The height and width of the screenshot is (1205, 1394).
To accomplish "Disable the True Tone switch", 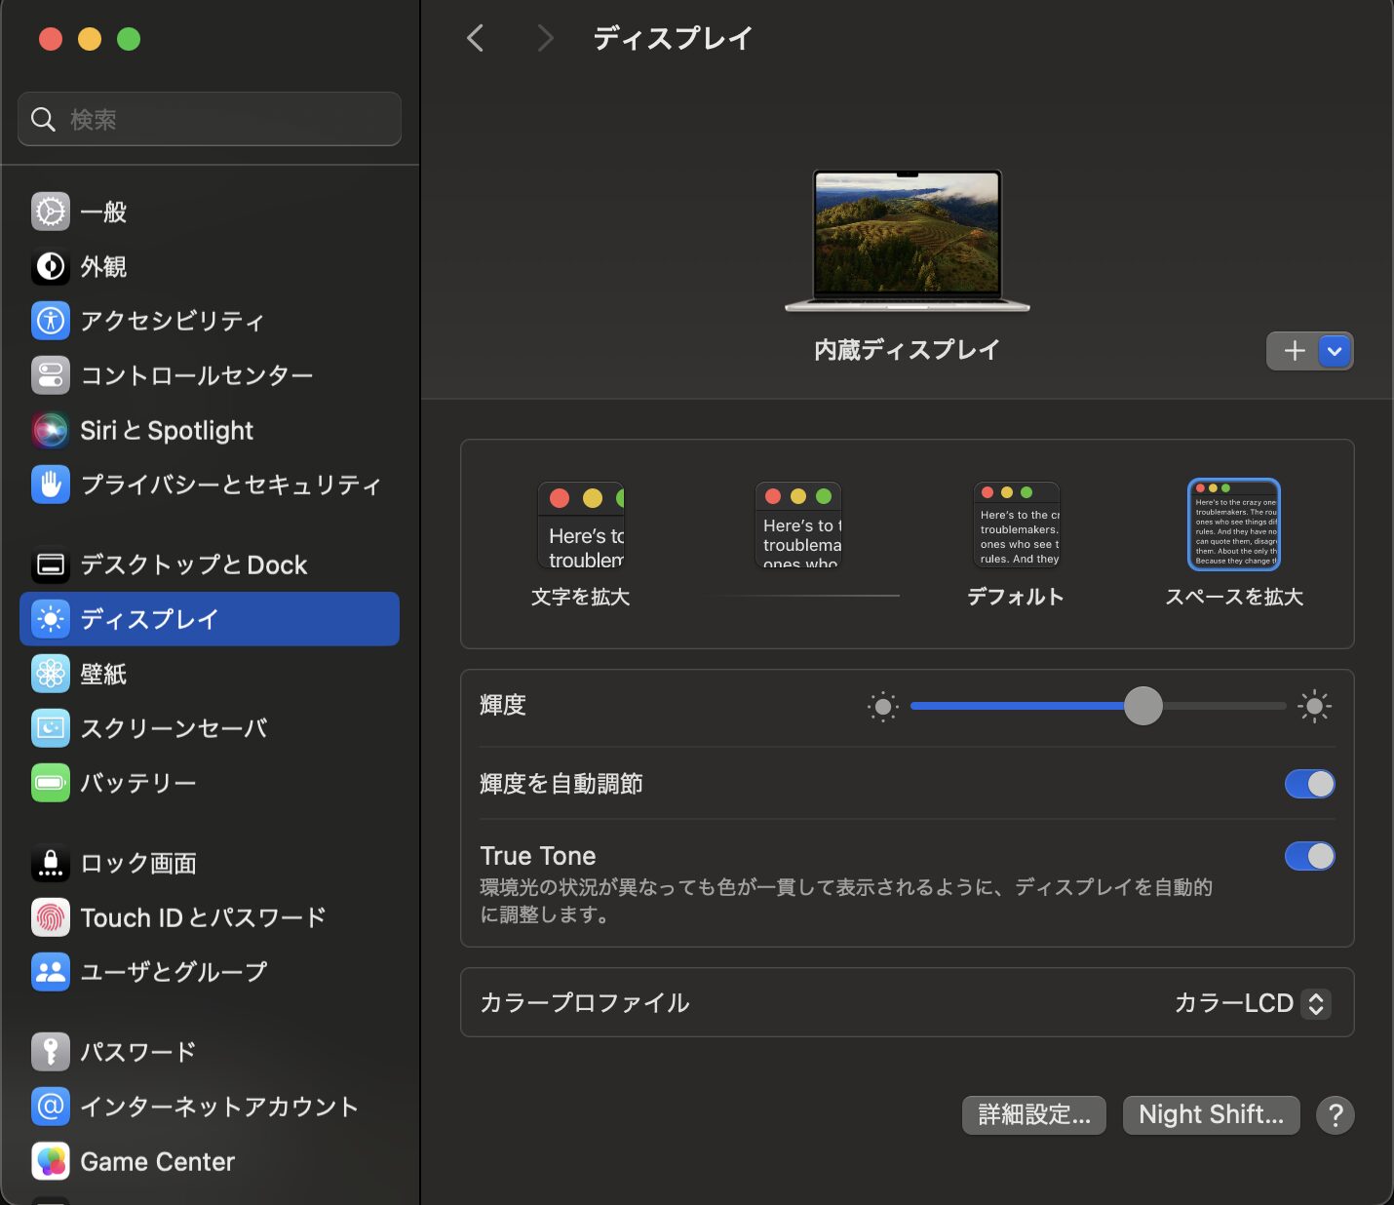I will click(x=1309, y=856).
